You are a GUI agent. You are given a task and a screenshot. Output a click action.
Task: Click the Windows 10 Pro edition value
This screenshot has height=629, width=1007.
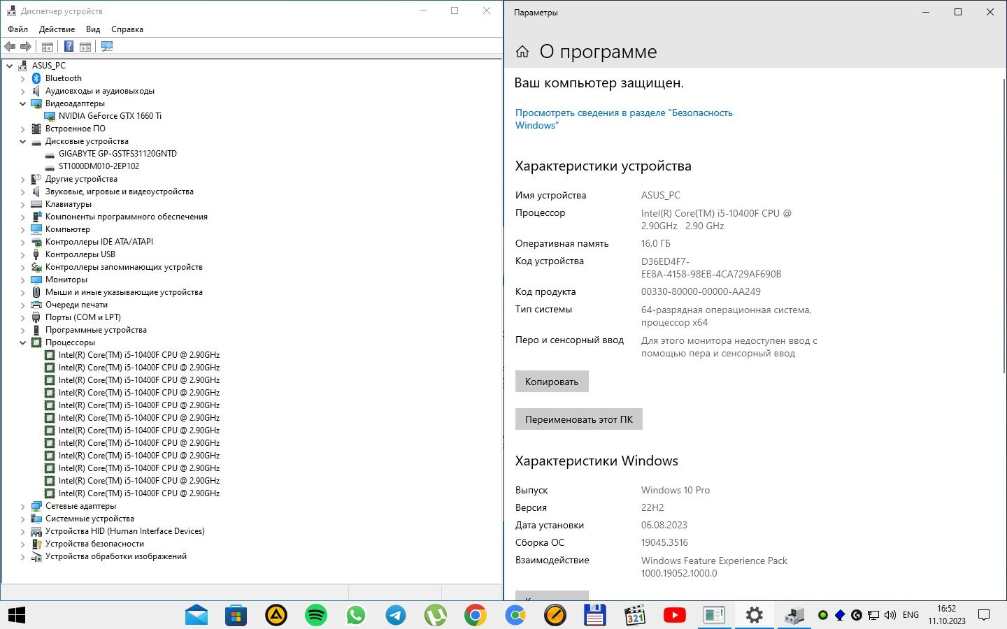[x=676, y=491]
